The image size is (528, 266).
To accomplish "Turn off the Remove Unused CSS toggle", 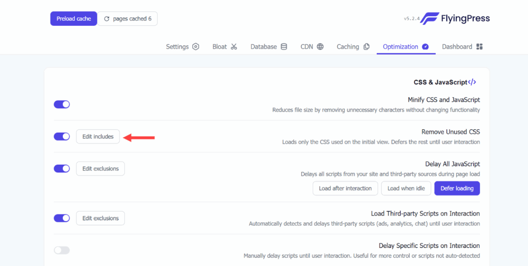I will [62, 136].
